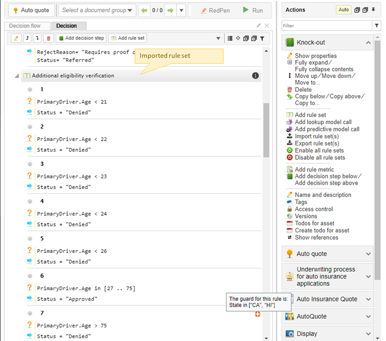Viewport: 386px width, 341px height.
Task: Click the red trash delete toolbar icon
Action: 49,38
